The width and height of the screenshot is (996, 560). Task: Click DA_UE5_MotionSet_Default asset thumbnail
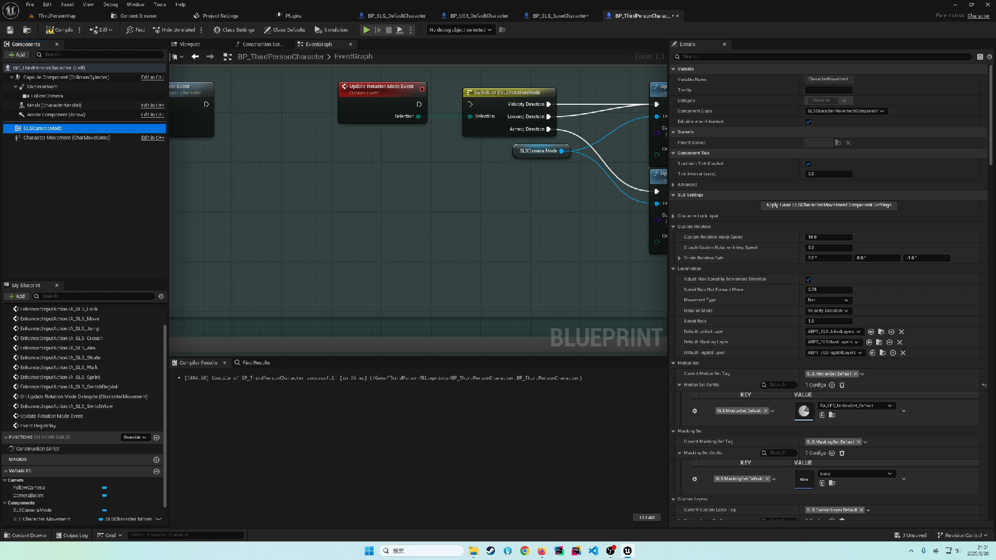(x=804, y=411)
